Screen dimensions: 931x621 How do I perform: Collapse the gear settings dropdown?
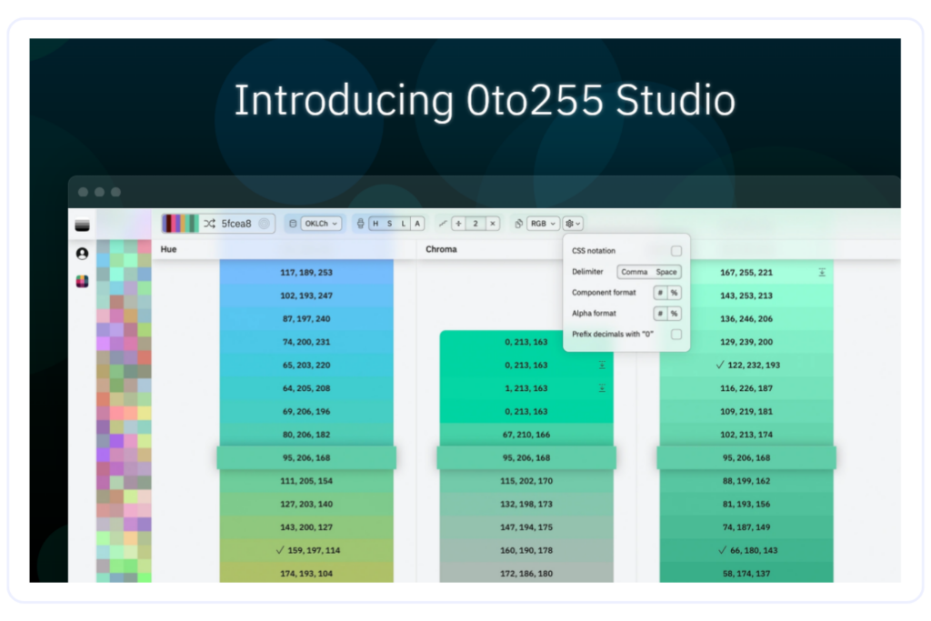pyautogui.click(x=573, y=224)
